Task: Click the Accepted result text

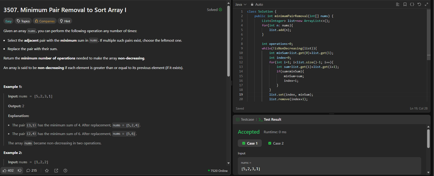Action: click(248, 132)
